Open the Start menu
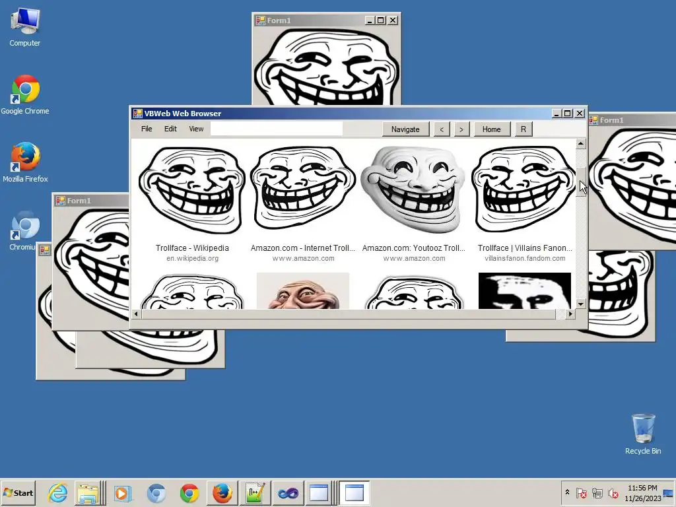 (x=18, y=492)
